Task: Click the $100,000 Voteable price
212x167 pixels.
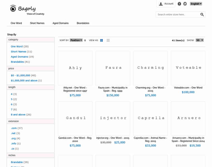Action: click(188, 92)
